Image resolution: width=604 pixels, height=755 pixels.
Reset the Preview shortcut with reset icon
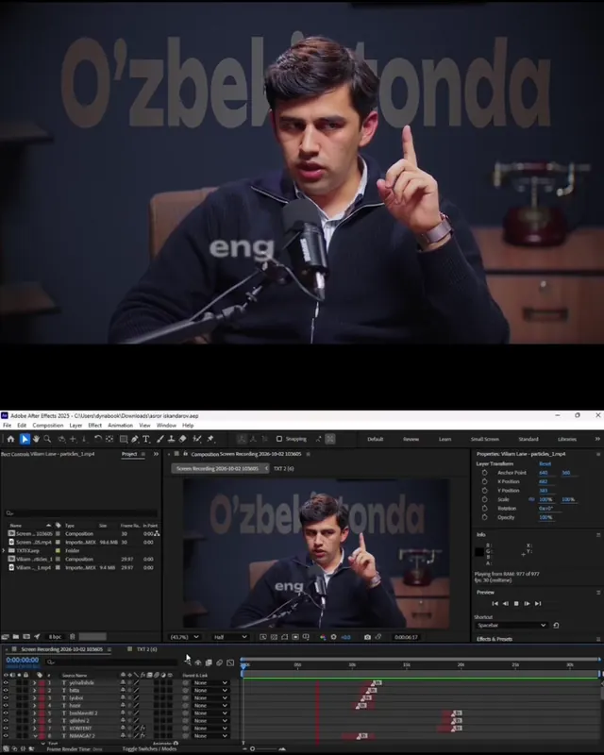coord(556,625)
